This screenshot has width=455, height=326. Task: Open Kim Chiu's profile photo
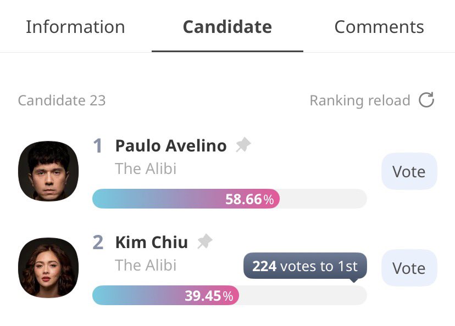[48, 268]
